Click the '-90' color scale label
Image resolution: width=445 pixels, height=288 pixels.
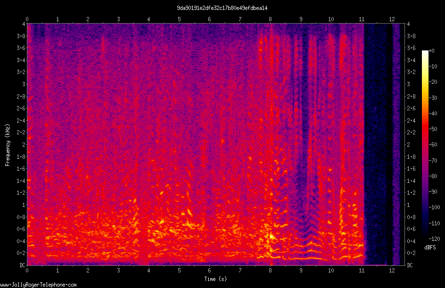tap(433, 192)
